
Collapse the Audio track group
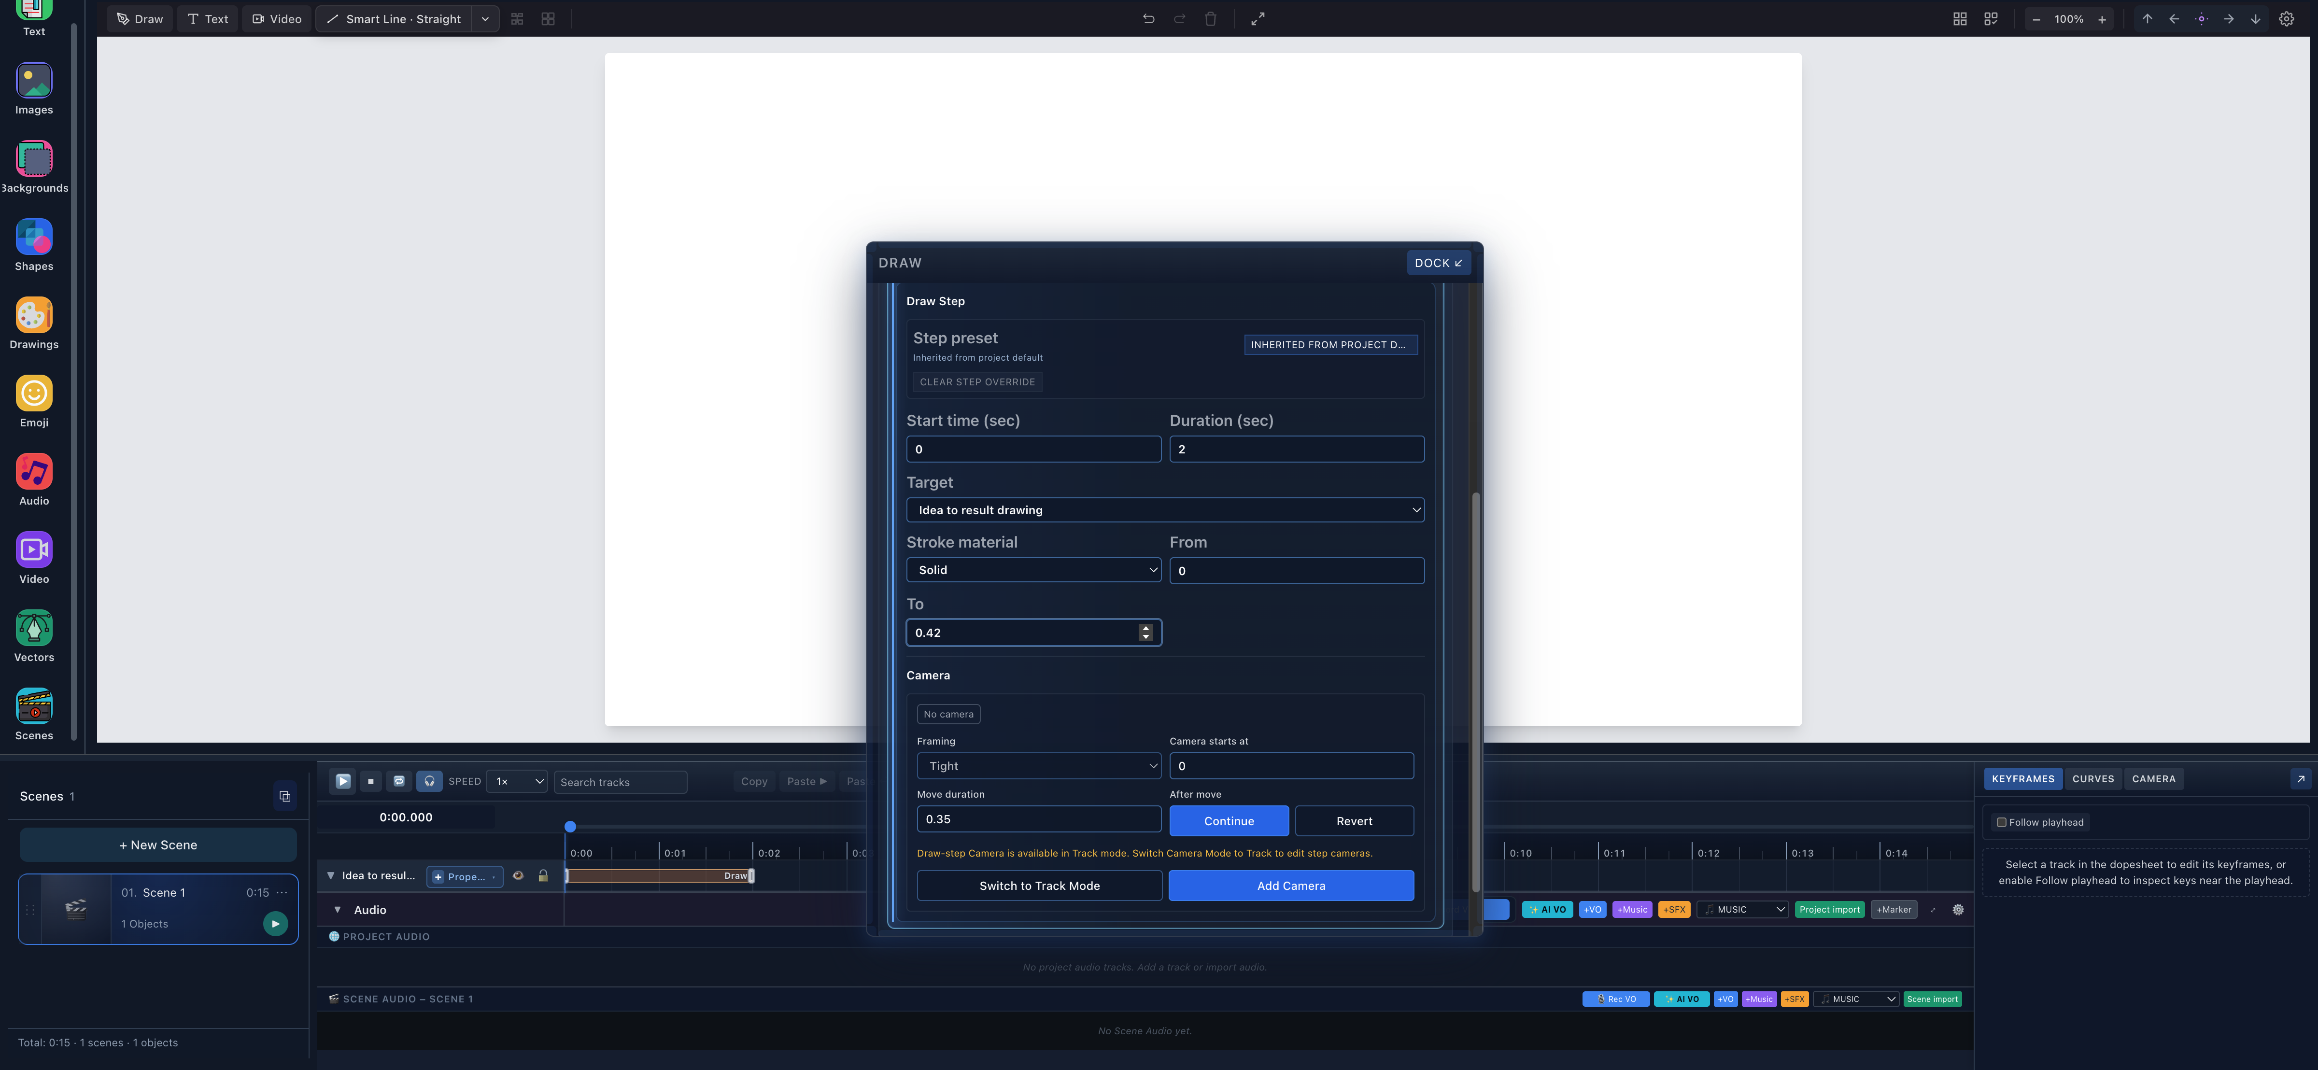[x=338, y=910]
